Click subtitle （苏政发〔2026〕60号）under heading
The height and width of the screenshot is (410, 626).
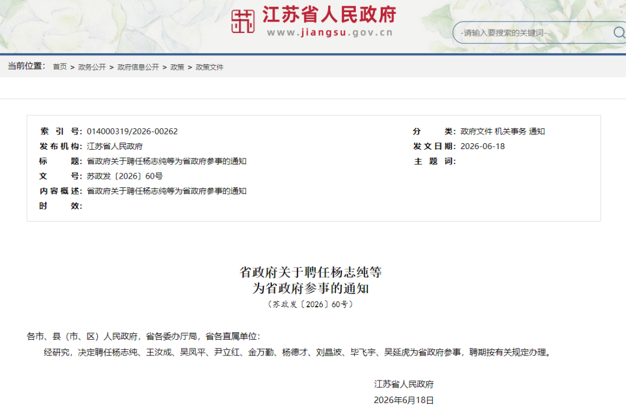click(x=311, y=304)
